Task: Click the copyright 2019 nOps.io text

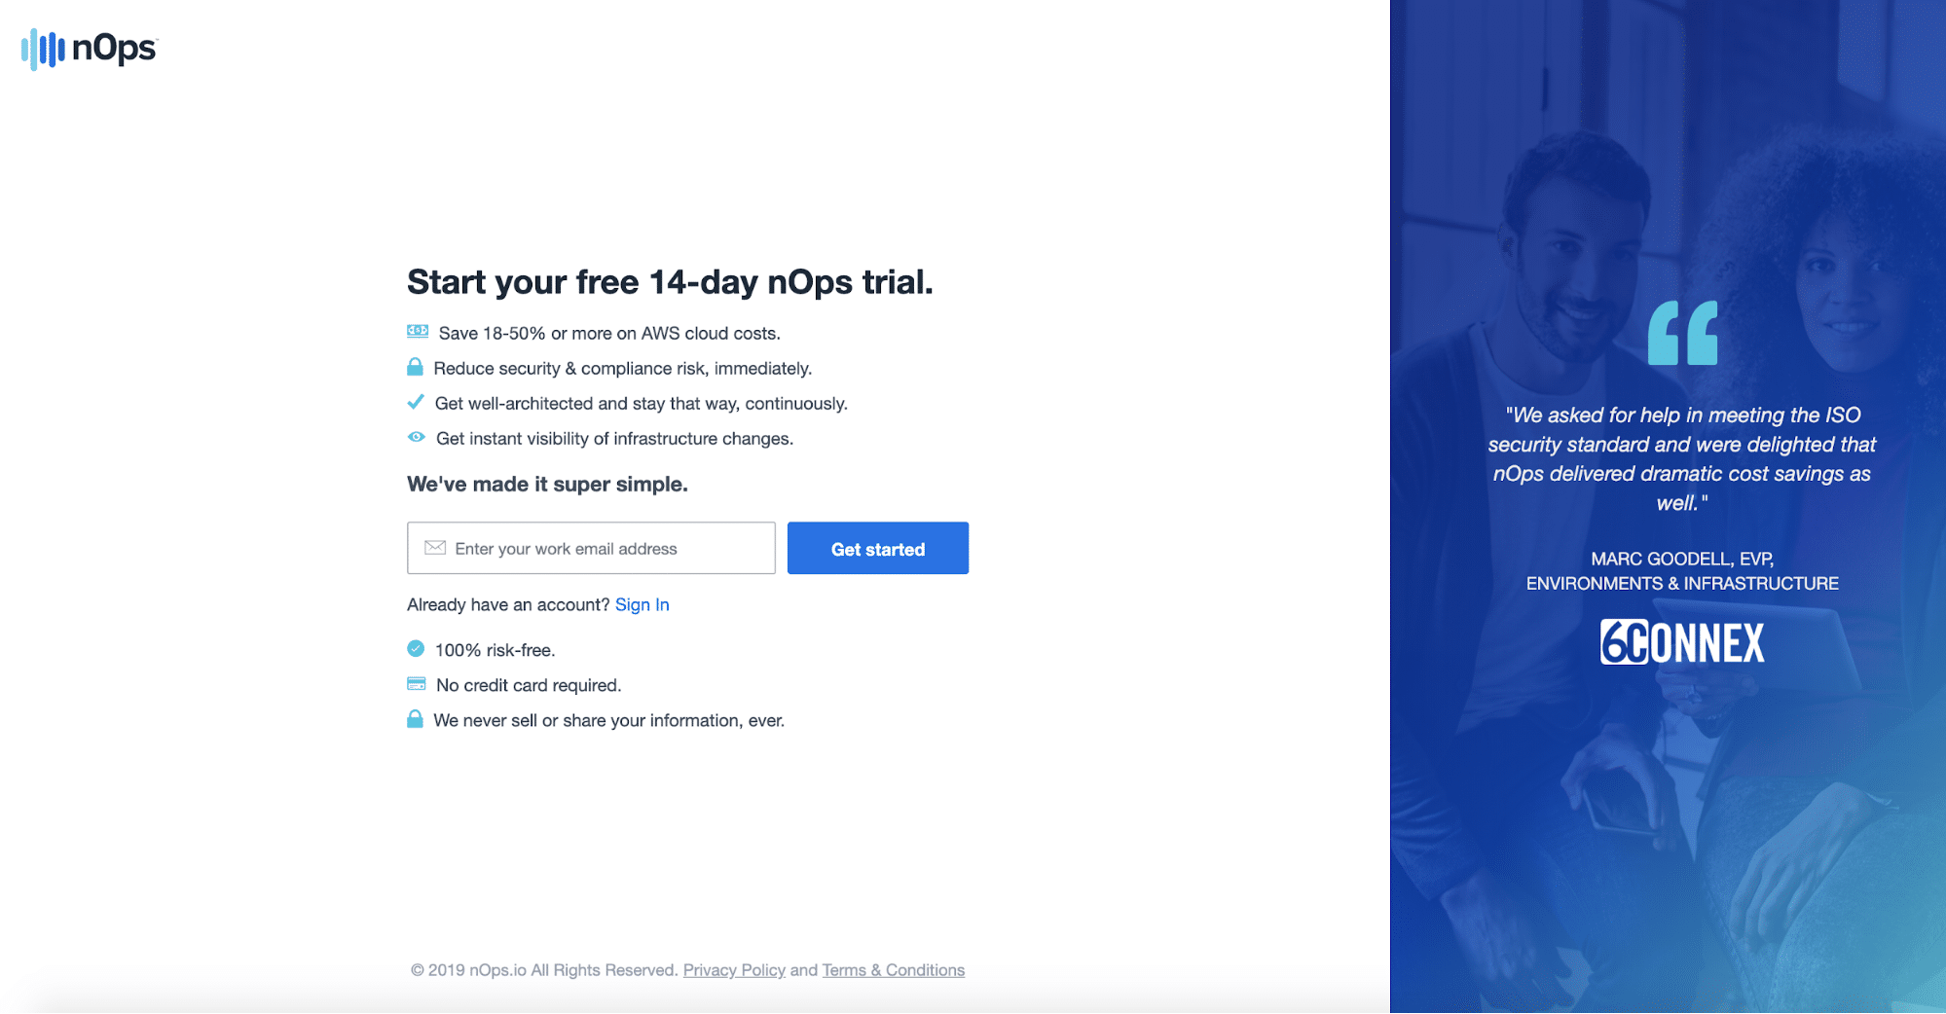Action: 544,970
